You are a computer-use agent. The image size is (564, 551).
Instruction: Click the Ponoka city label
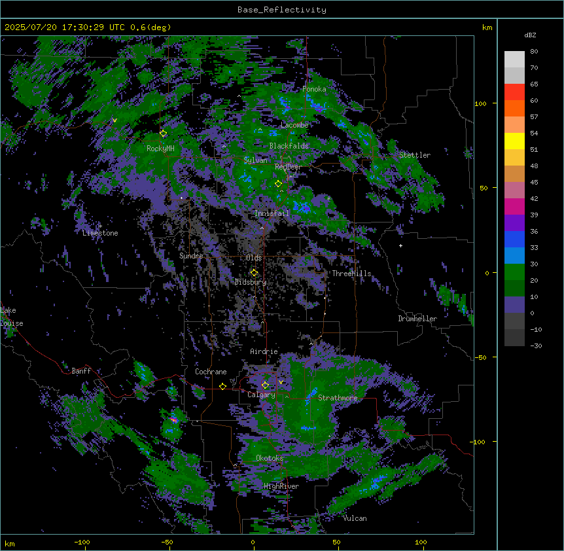(x=314, y=89)
